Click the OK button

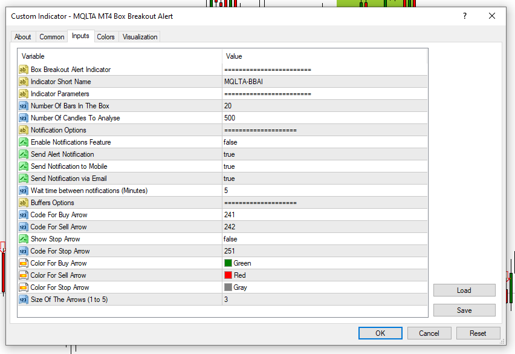(x=380, y=333)
